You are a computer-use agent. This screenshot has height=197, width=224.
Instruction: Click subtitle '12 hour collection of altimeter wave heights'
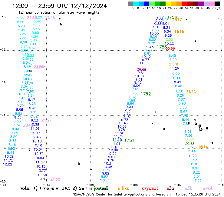(59, 12)
